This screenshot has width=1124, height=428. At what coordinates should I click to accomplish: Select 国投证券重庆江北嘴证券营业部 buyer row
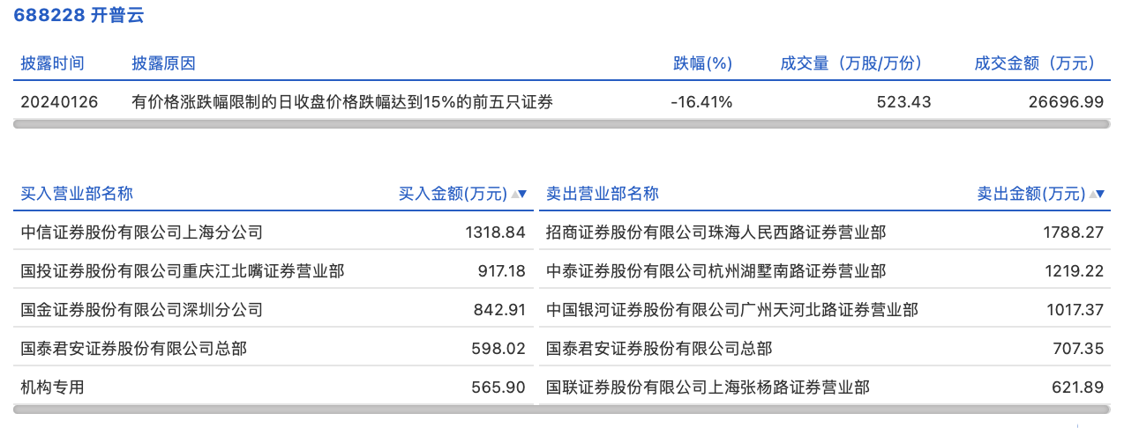[x=183, y=271]
